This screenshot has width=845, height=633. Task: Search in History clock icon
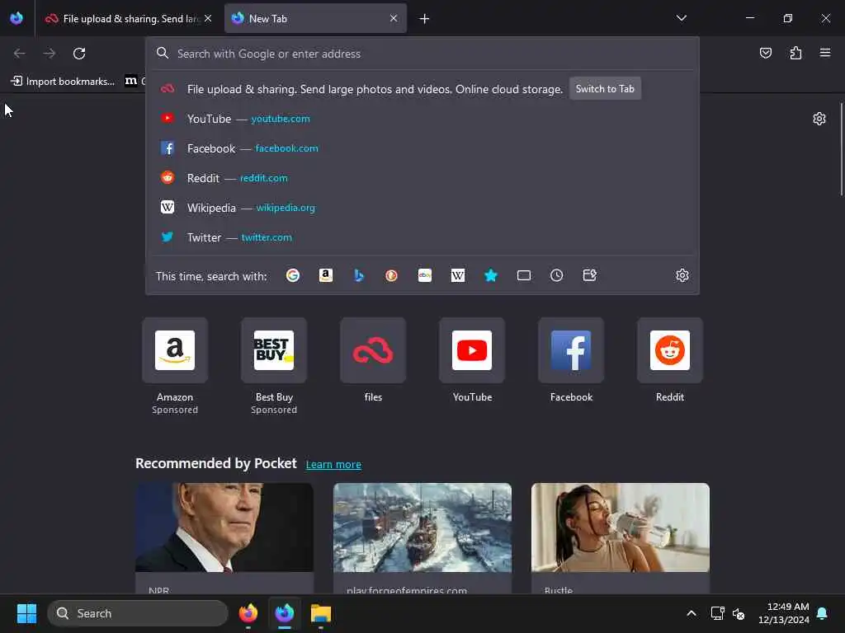(x=557, y=275)
